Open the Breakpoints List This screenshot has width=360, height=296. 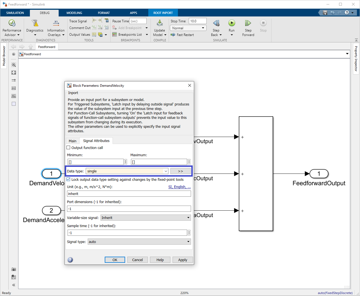(x=127, y=35)
